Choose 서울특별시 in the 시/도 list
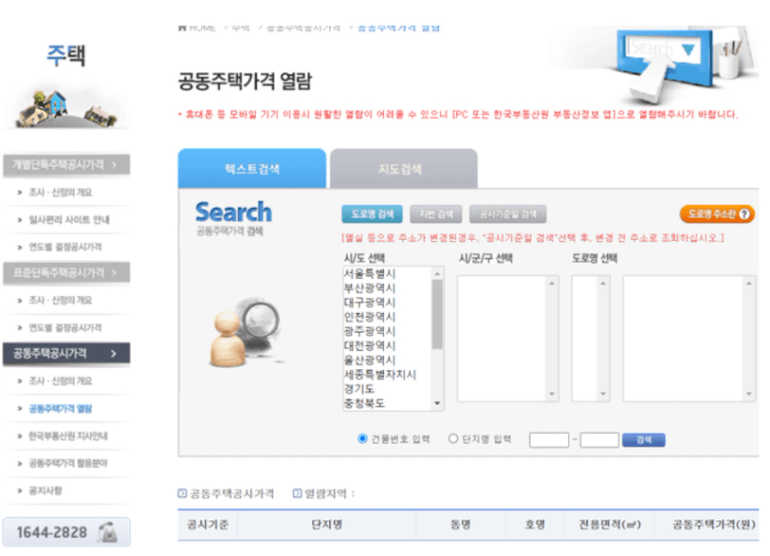The height and width of the screenshot is (556, 770). tap(370, 274)
